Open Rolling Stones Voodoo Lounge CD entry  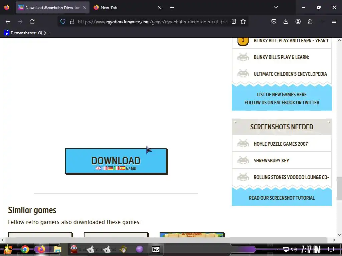[291, 177]
